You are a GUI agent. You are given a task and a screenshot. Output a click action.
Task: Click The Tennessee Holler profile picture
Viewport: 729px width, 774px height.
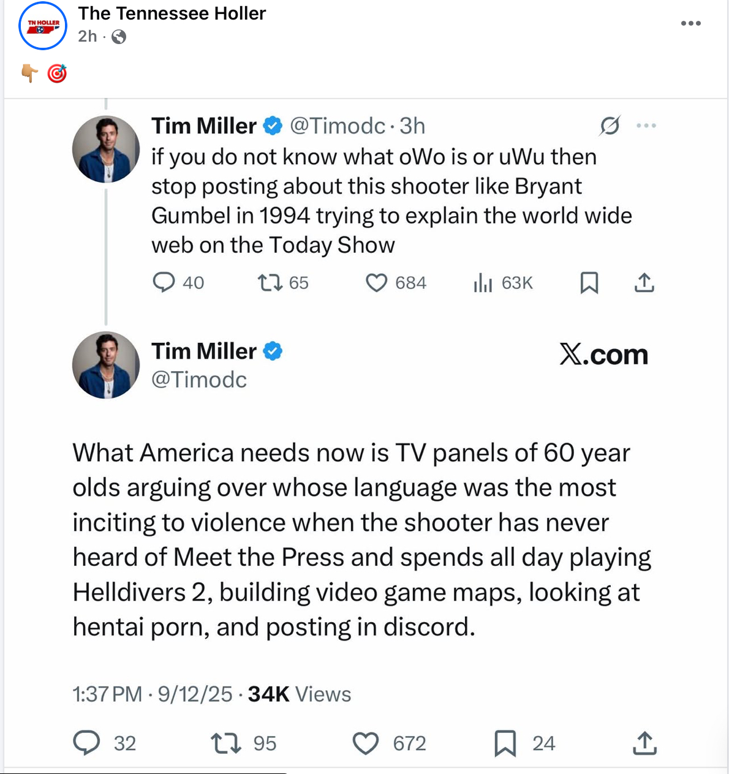pyautogui.click(x=43, y=26)
